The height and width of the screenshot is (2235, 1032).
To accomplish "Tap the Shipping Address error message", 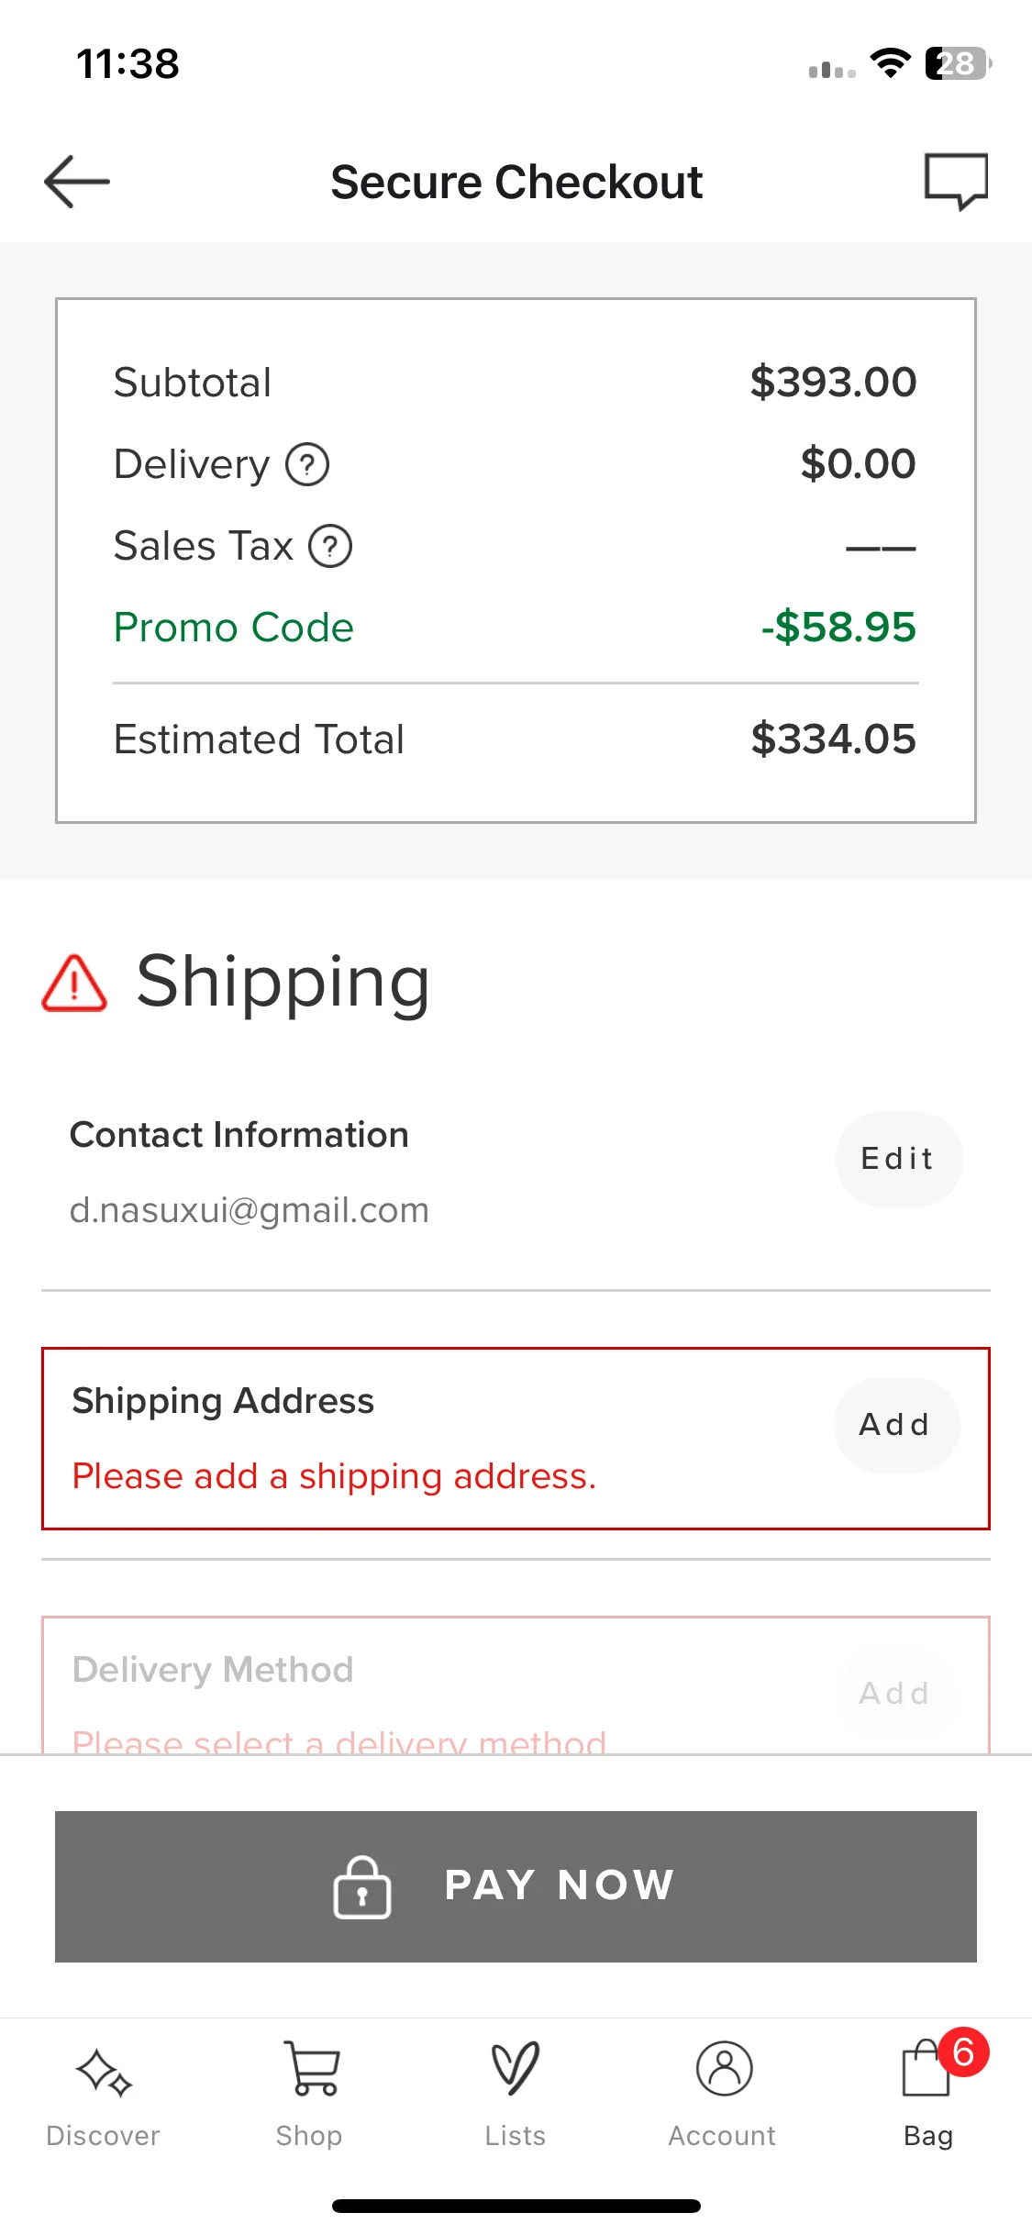I will [335, 1477].
